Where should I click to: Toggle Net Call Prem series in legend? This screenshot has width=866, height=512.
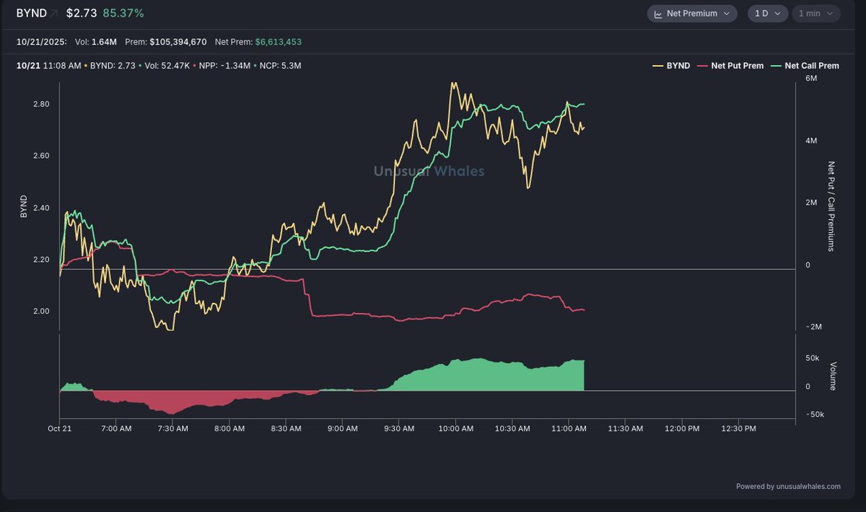[x=812, y=66]
